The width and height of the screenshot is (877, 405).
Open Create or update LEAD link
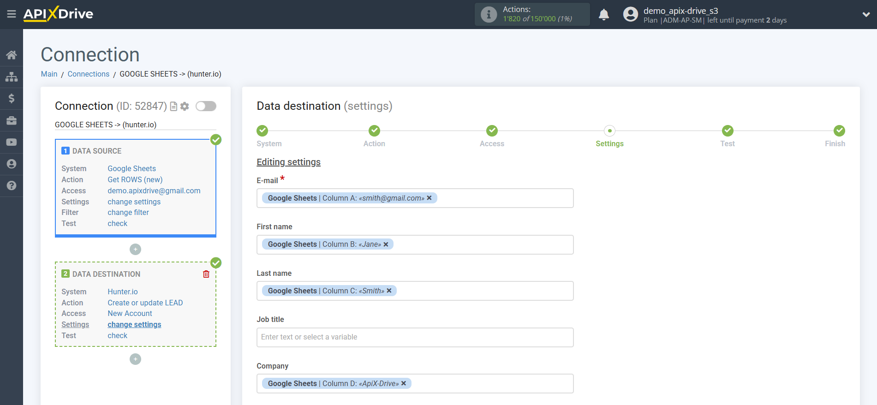[x=145, y=303]
